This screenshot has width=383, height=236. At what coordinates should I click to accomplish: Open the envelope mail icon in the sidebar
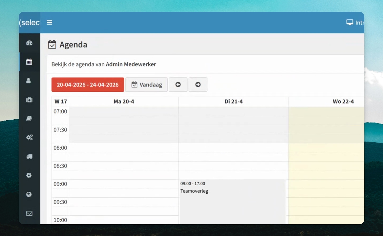[29, 213]
